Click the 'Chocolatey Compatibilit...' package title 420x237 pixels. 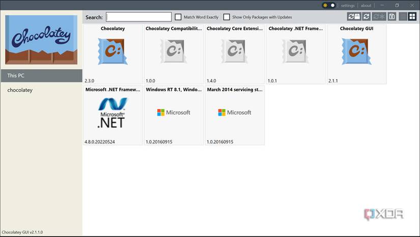[174, 29]
